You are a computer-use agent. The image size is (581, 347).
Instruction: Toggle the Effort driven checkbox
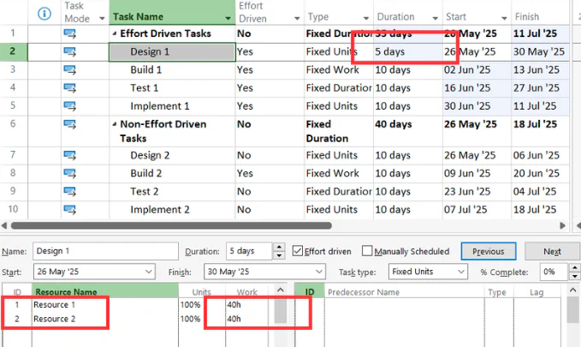coord(298,251)
